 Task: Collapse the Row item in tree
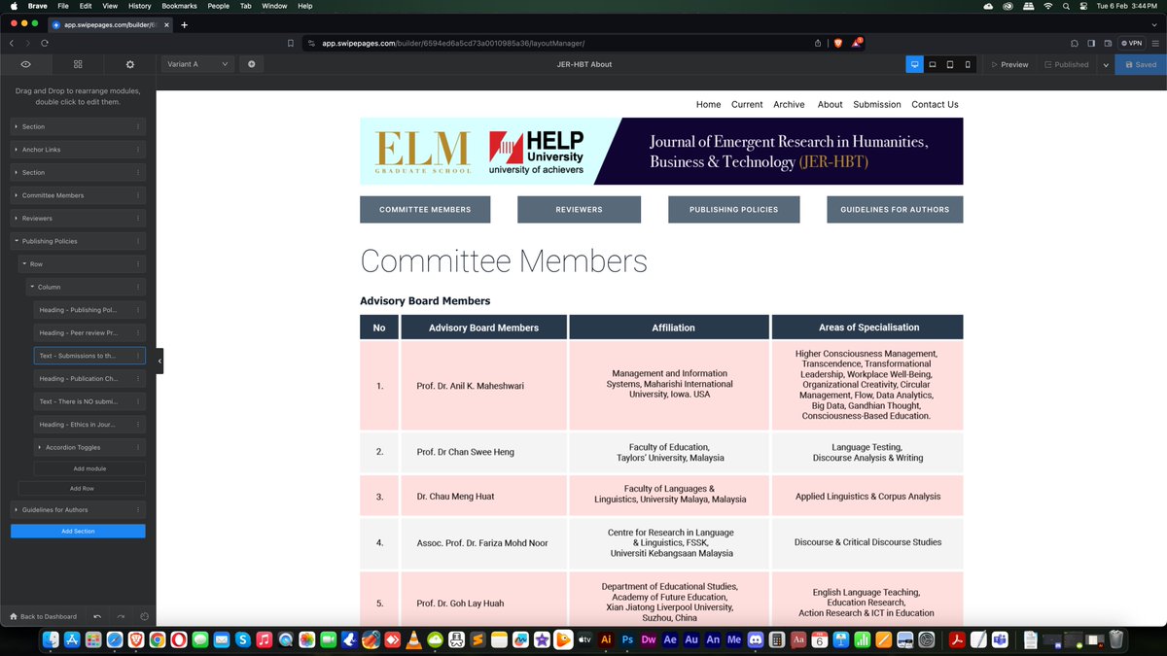(24, 264)
